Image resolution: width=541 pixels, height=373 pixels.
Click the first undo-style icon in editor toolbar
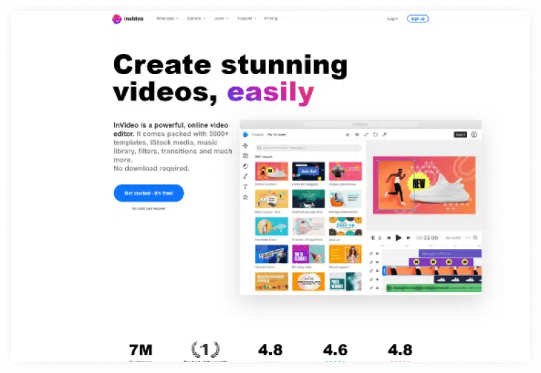coord(347,134)
